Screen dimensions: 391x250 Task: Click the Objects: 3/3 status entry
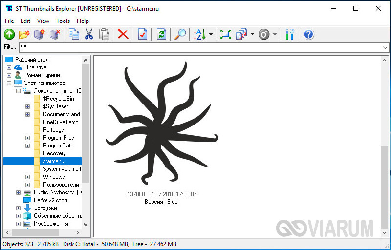click(18, 244)
